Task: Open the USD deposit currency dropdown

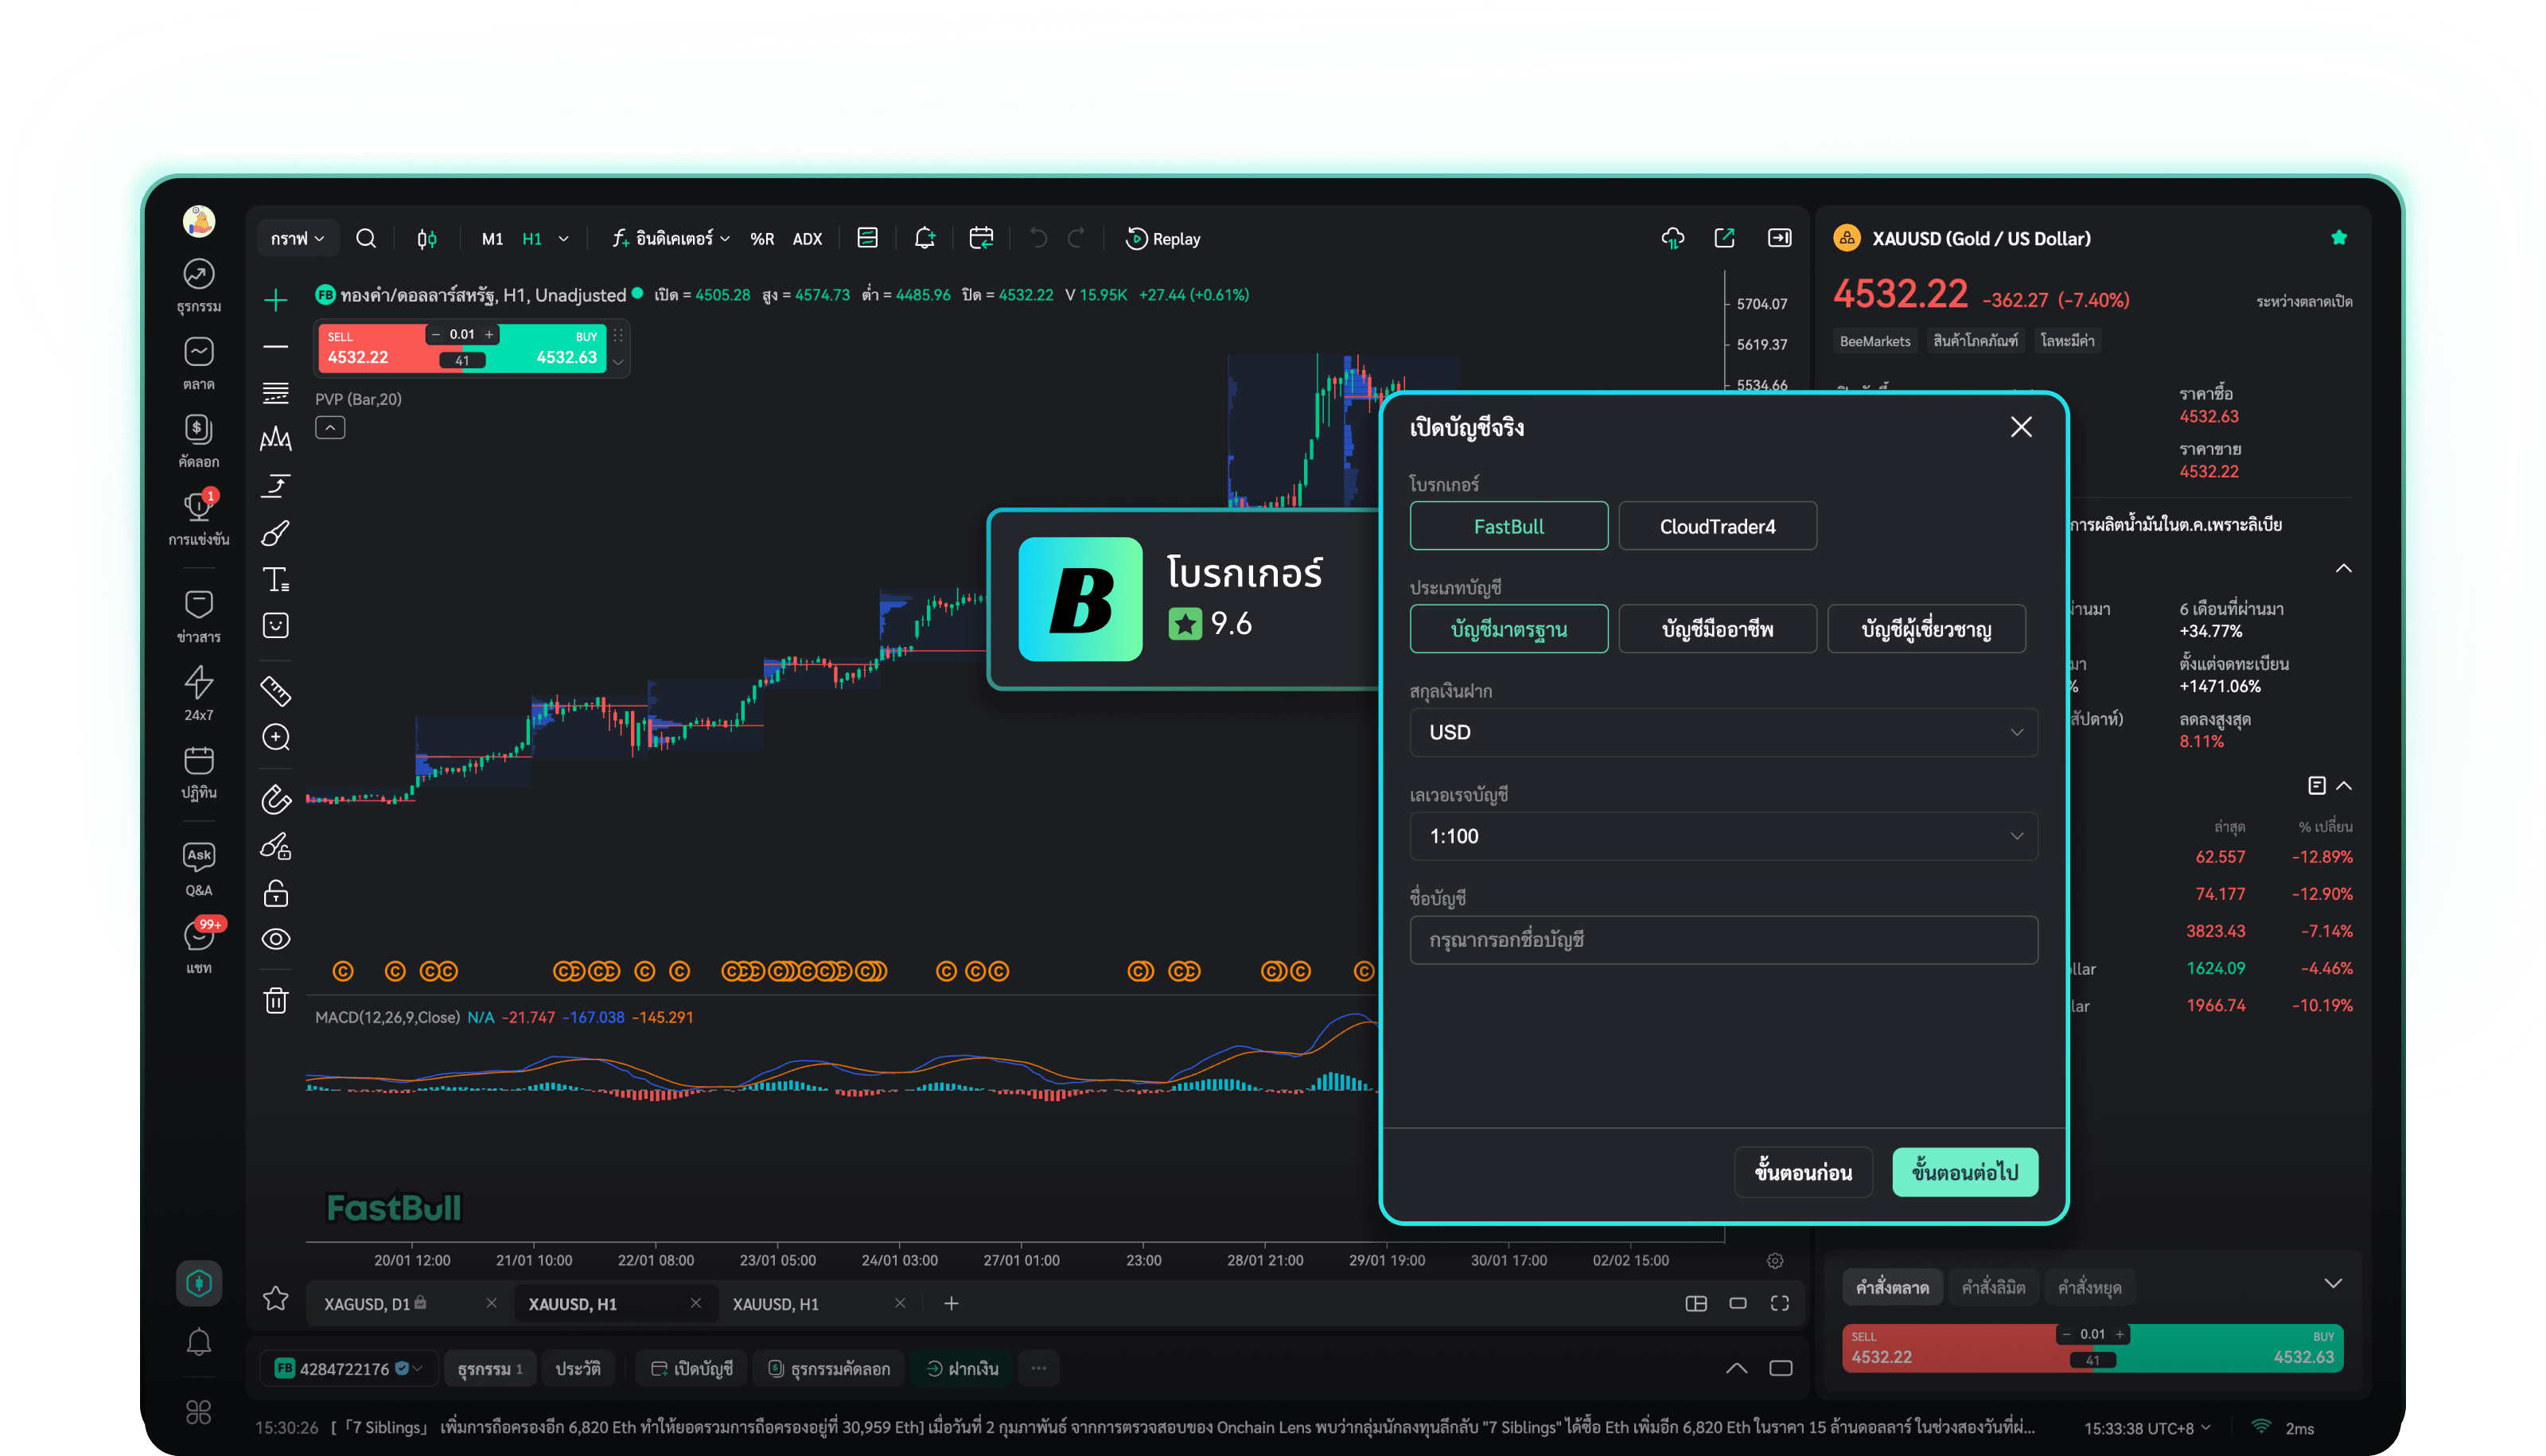Action: point(1723,732)
